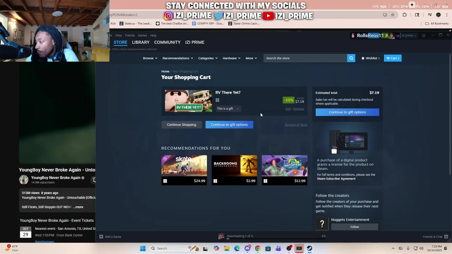Click Chrome install app icon in address bar

tap(385, 15)
